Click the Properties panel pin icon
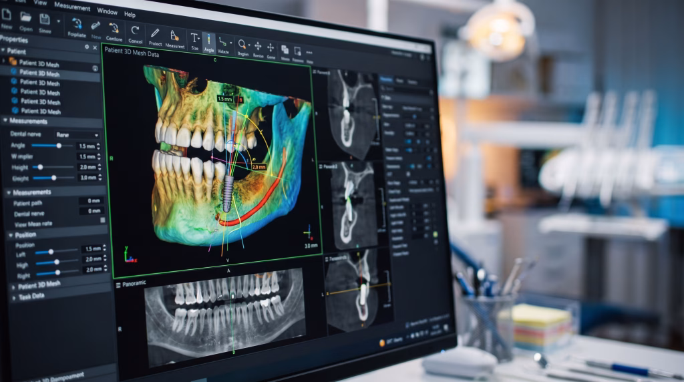The width and height of the screenshot is (684, 382). point(87,46)
